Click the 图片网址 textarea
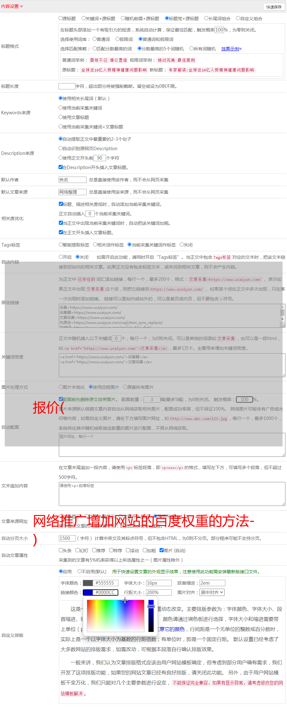Screen dimensions: 287x708 click(172, 445)
